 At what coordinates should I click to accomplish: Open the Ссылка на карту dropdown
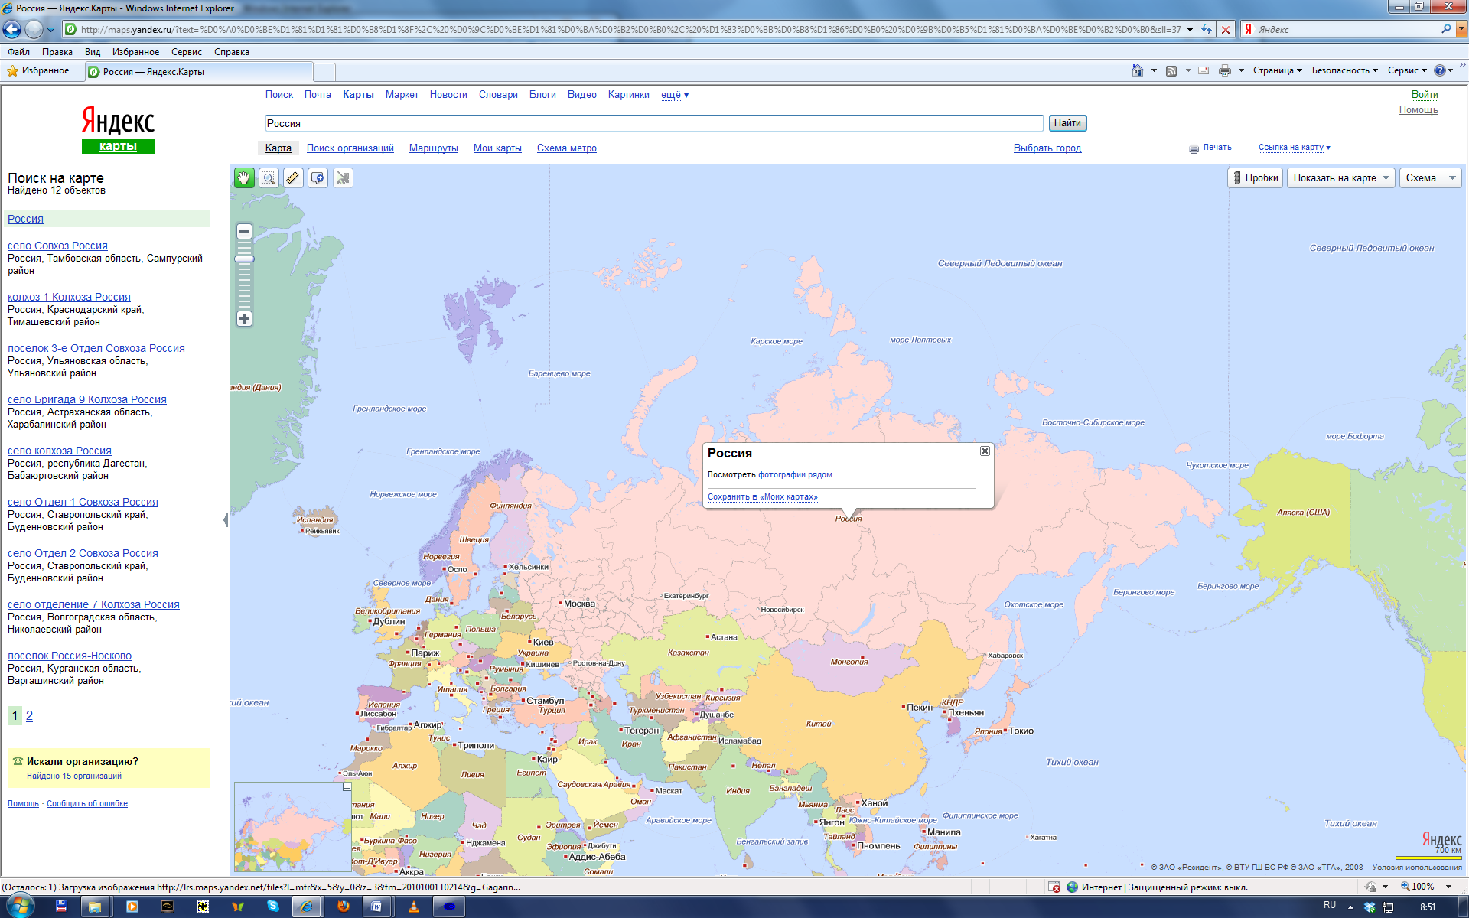1294,148
